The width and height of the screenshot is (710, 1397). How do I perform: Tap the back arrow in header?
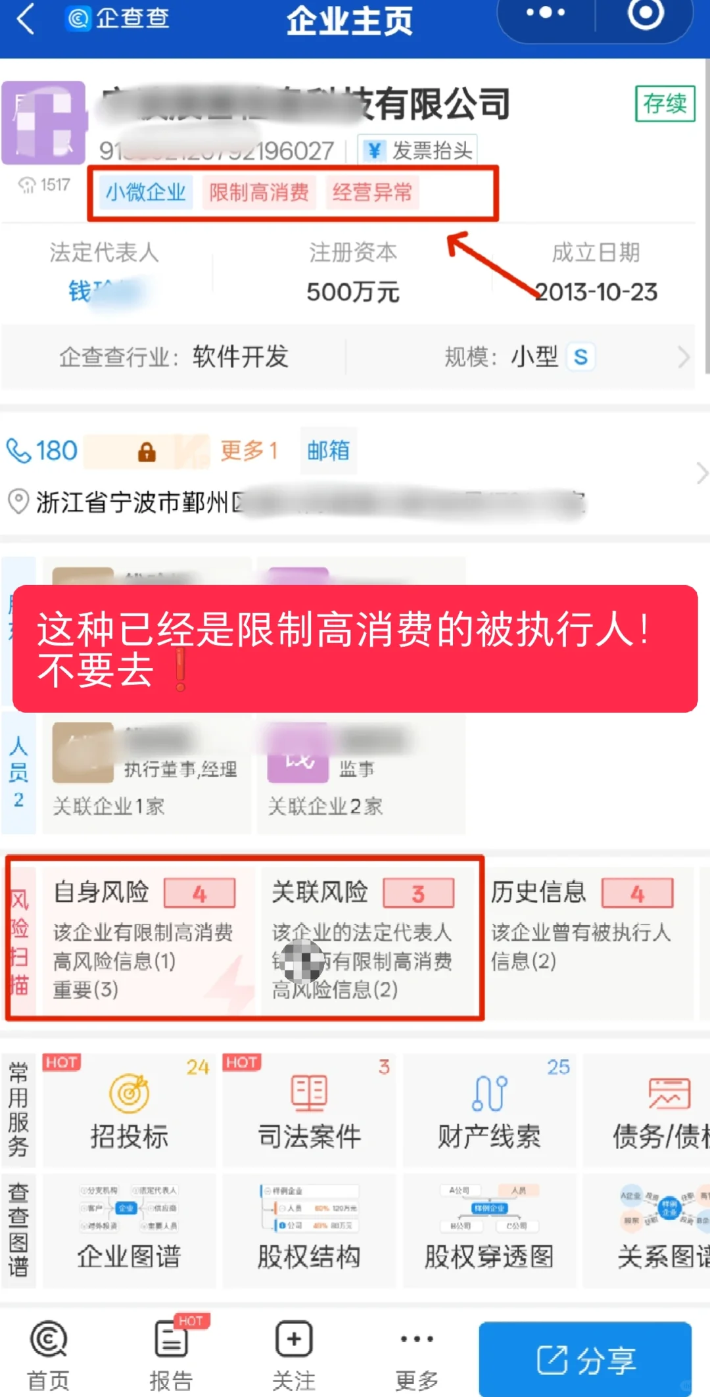click(25, 18)
